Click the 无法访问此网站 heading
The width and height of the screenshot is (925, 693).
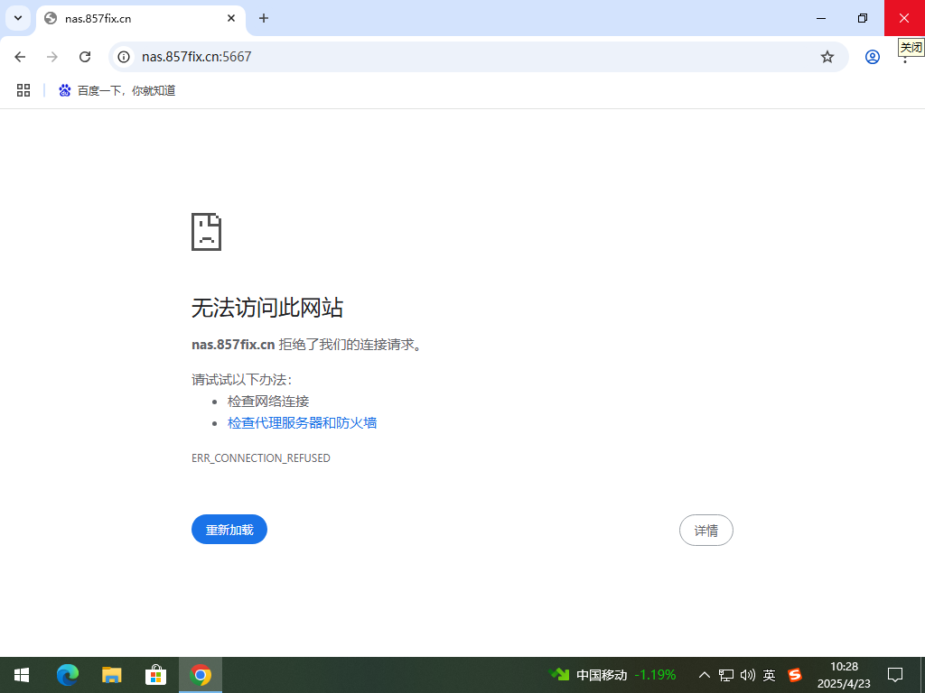tap(267, 308)
